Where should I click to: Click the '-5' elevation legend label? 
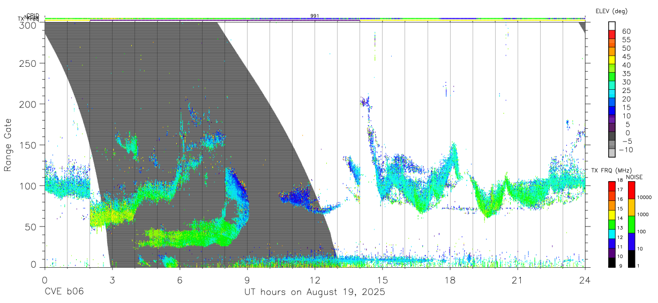[626, 141]
